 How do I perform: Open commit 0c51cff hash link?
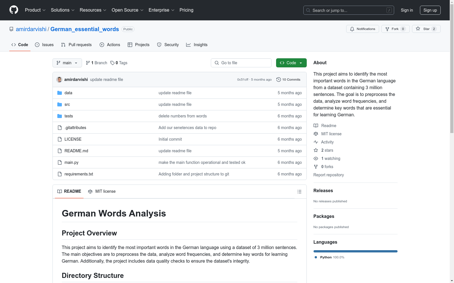(x=243, y=80)
